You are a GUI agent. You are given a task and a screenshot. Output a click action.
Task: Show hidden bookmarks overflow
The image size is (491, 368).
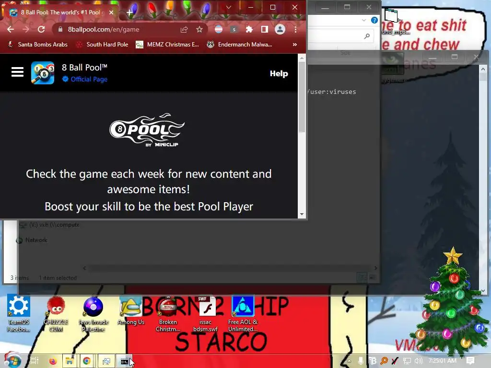tap(295, 45)
